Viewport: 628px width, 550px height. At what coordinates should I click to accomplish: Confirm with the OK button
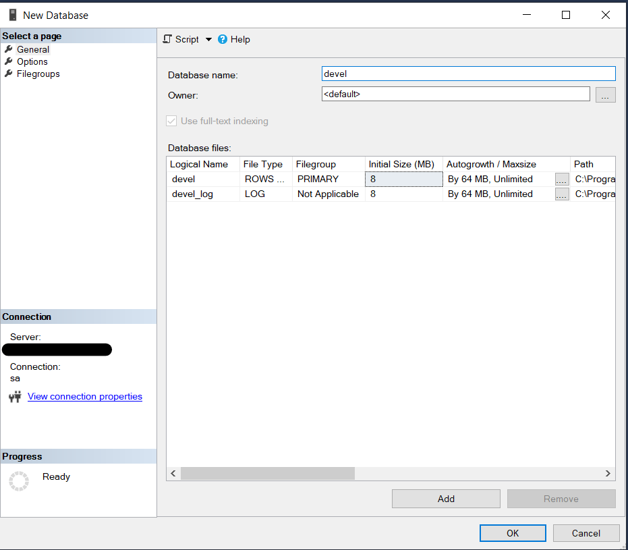[x=513, y=533]
